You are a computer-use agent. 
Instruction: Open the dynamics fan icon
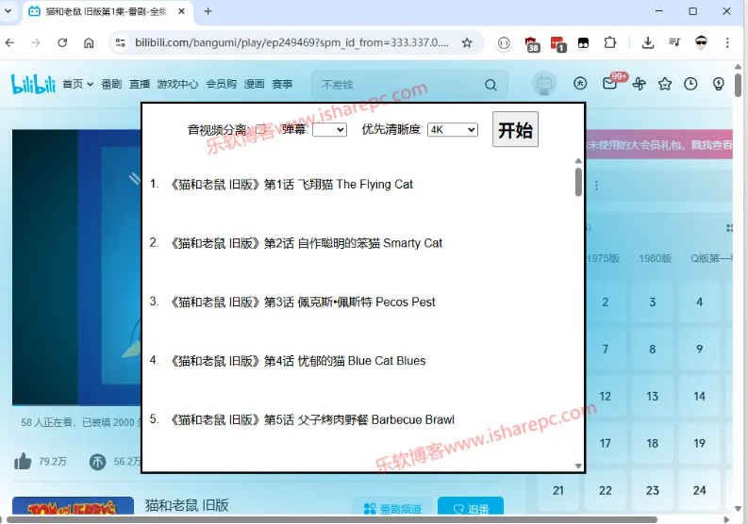coord(640,84)
